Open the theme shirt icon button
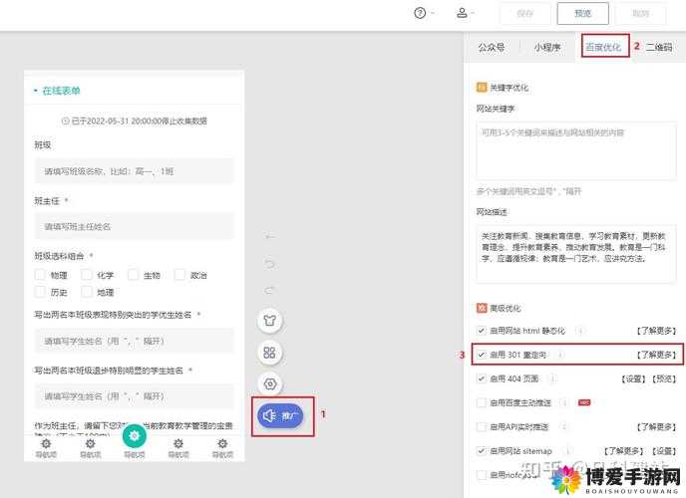Viewport: 686px width, 498px height. (x=270, y=320)
